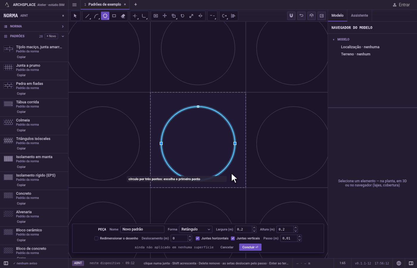Viewport: 417px width, 268px height.
Task: Uncheck Juntas verticais
Action: click(x=233, y=238)
